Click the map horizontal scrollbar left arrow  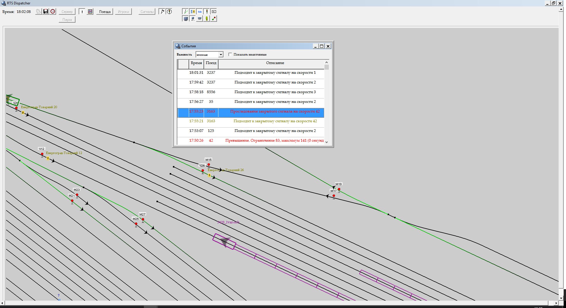2,303
